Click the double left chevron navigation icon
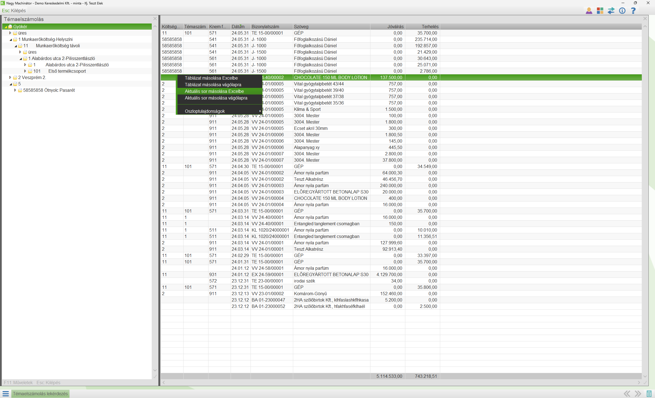This screenshot has width=655, height=398. coord(627,394)
